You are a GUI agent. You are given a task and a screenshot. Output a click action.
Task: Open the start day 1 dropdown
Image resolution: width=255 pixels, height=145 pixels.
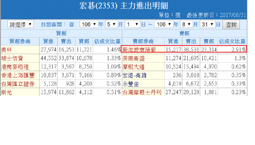[132, 24]
